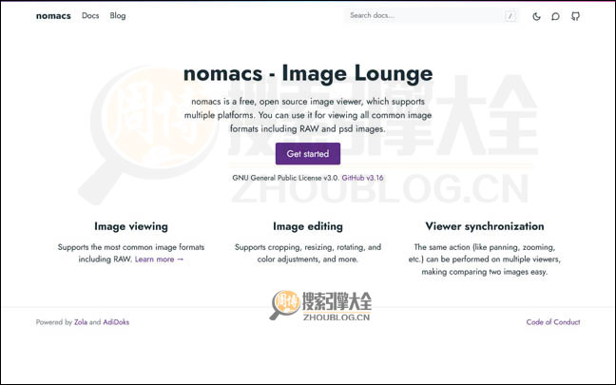Click the GNU General Public License v3.0 text
The image size is (616, 385).
(285, 178)
